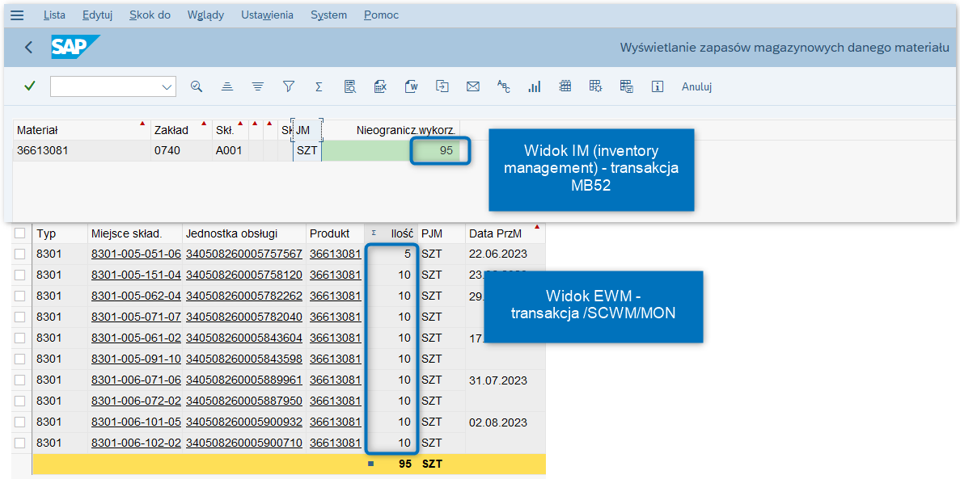The height and width of the screenshot is (479, 960).
Task: Click the filter funnel icon
Action: pyautogui.click(x=288, y=86)
